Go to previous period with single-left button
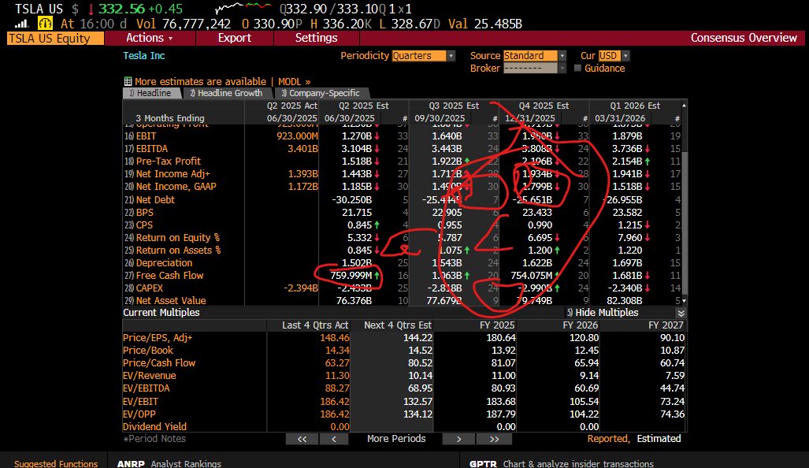The image size is (809, 468). (334, 439)
